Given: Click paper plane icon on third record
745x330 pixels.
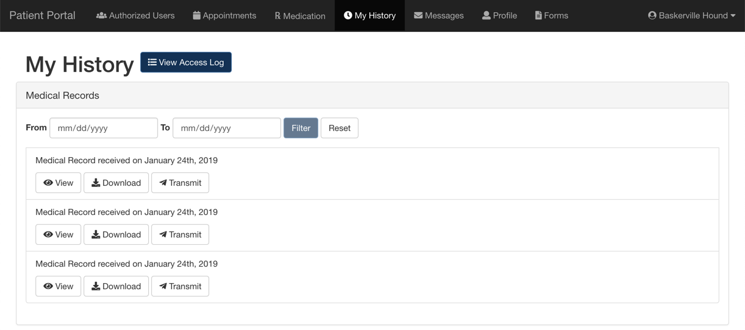Looking at the screenshot, I should (x=163, y=286).
